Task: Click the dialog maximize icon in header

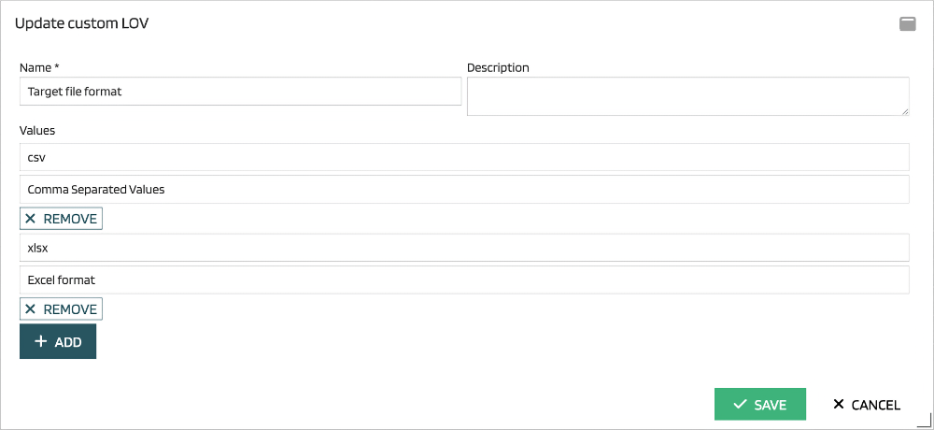Action: pyautogui.click(x=907, y=24)
